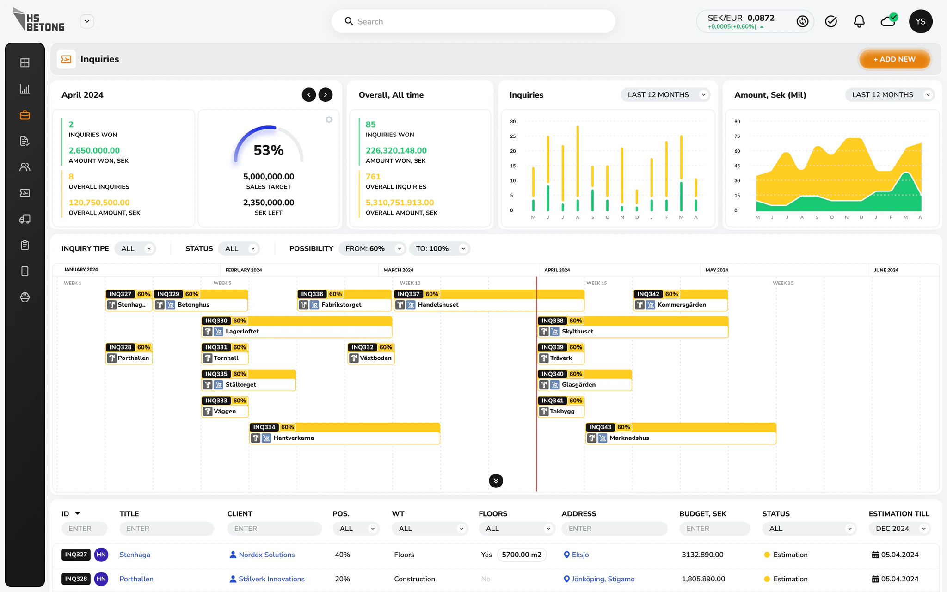Open the WT ALL filter dropdown

[430, 529]
